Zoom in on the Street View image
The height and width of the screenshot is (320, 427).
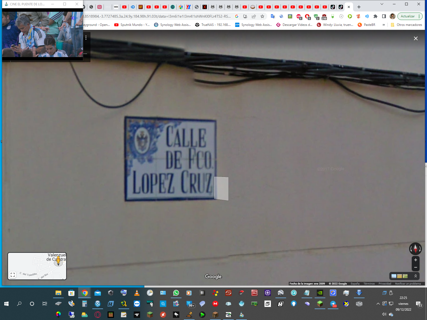416,260
